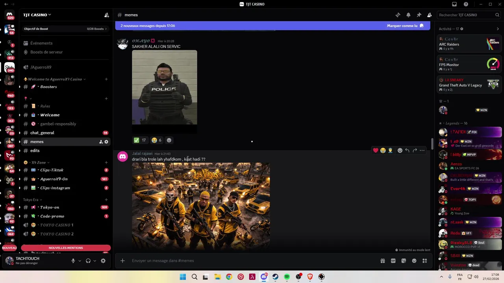Click the search magnifier in Rechercher box
504x283 pixels.
pyautogui.click(x=497, y=15)
